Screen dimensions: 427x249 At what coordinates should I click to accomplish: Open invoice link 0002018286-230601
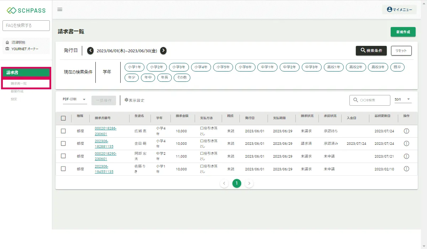click(x=106, y=131)
